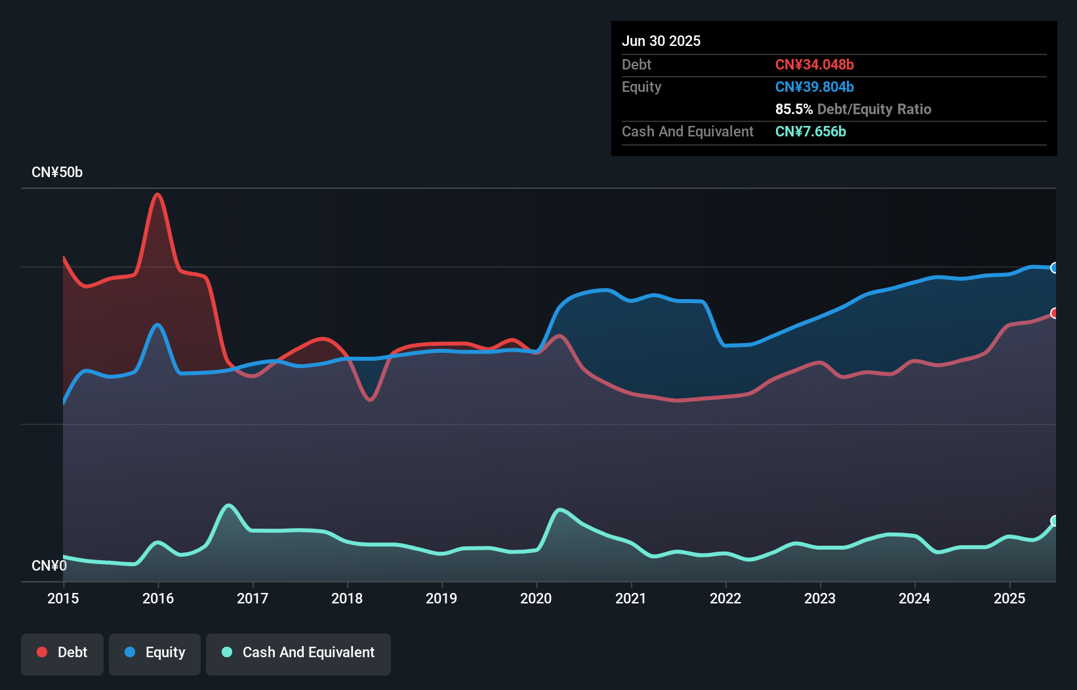
Task: Click the 2022 x-axis year label
Action: coord(725,598)
